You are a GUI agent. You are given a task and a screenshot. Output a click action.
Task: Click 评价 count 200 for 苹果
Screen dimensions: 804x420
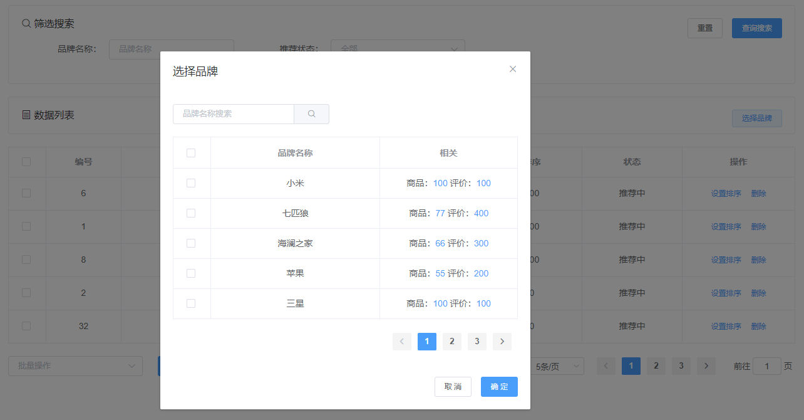[x=481, y=274]
